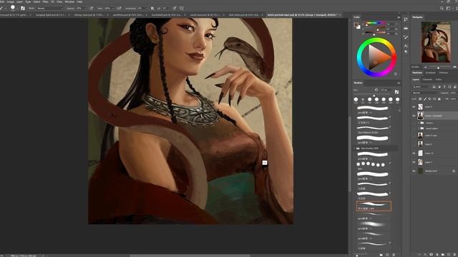Create a new brush preset

(388, 255)
